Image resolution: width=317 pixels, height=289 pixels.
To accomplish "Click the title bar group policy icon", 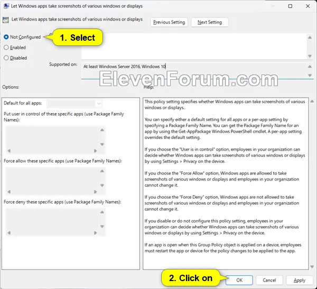I will click(x=6, y=6).
